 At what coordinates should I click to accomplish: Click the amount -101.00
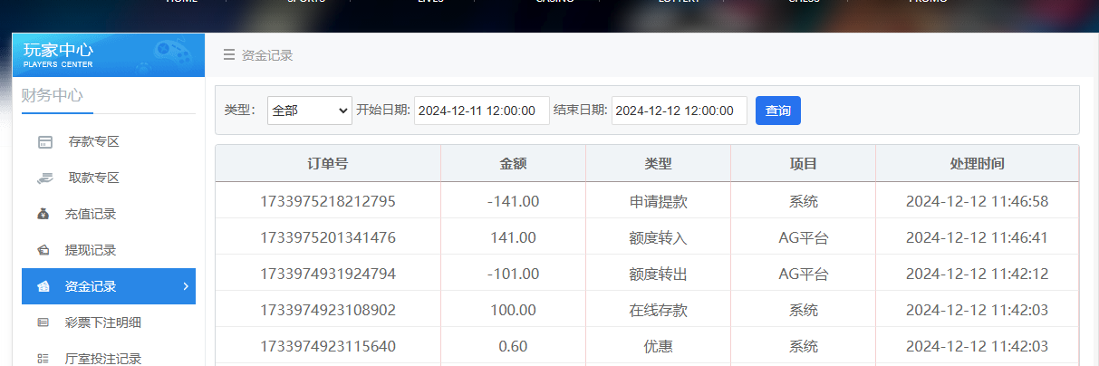point(514,274)
